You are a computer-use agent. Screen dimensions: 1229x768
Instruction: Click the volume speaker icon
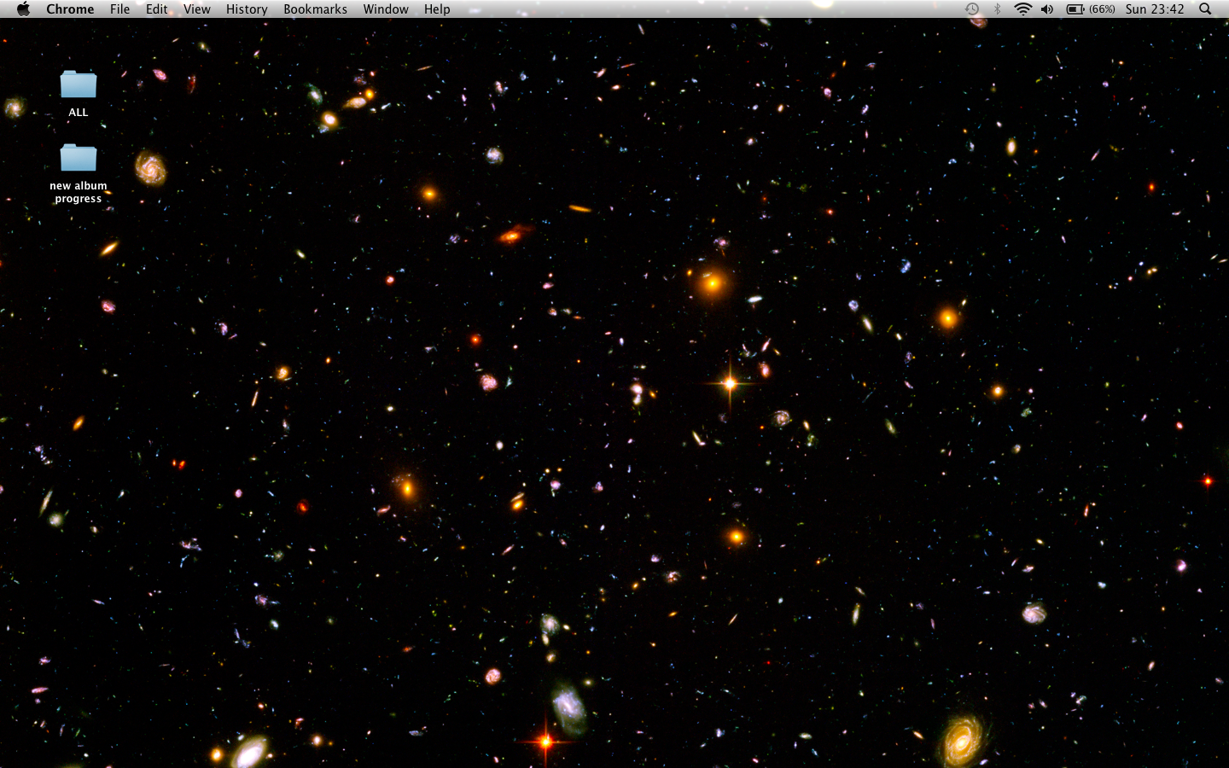(x=1047, y=9)
